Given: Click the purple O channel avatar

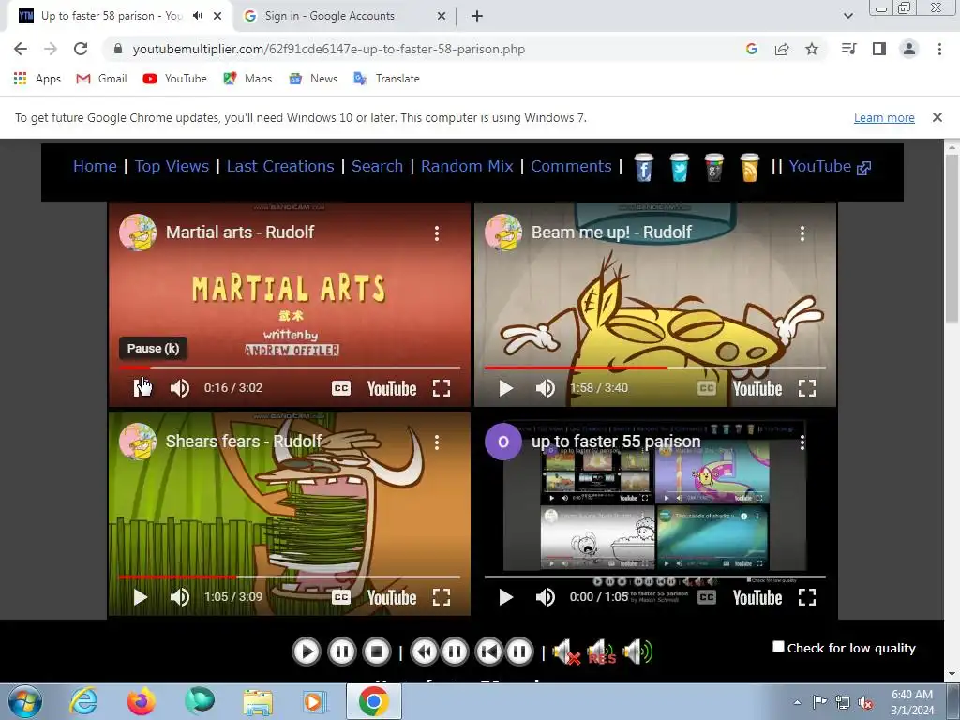Looking at the screenshot, I should pos(502,442).
